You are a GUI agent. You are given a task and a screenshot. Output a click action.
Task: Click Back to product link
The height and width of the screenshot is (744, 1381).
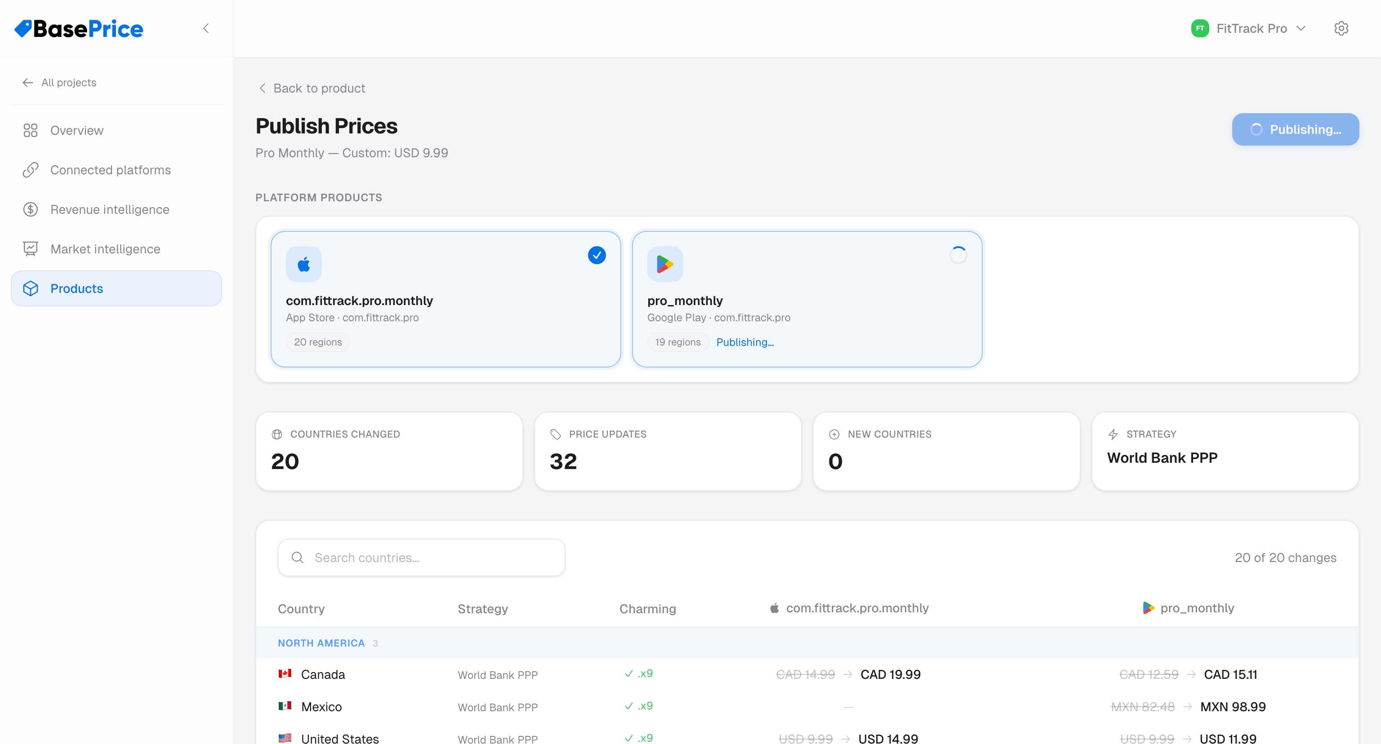coord(312,89)
